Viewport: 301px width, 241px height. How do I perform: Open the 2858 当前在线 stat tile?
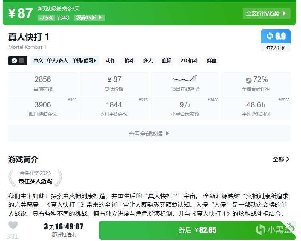[x=43, y=84]
